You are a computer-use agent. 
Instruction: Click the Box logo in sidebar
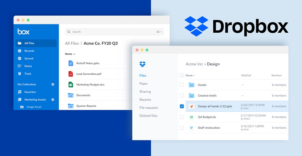click(24, 31)
